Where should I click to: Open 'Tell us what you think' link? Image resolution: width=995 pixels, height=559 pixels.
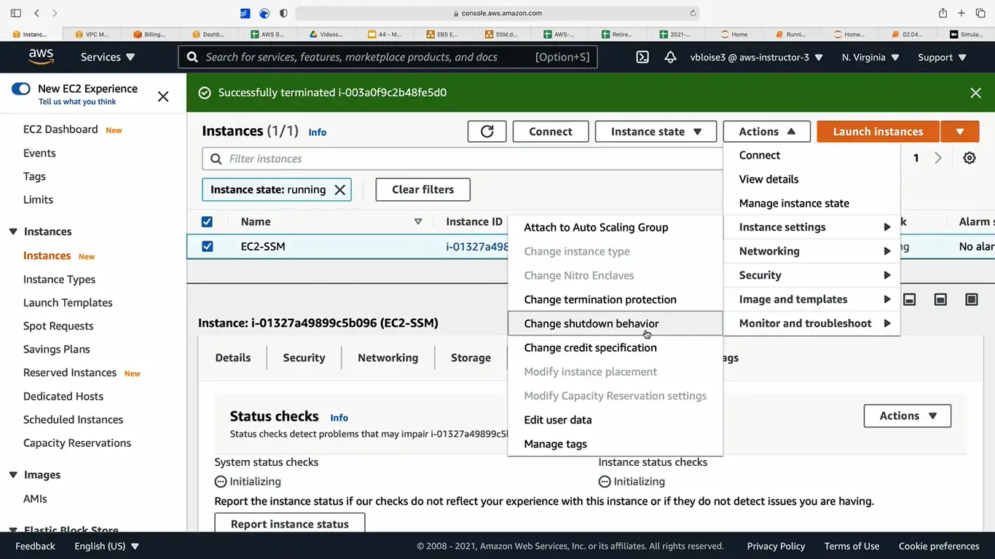(77, 102)
